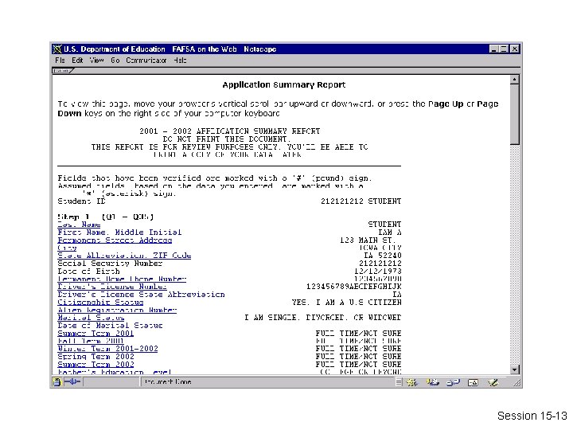Click the security padlock icon in status bar

click(x=57, y=382)
